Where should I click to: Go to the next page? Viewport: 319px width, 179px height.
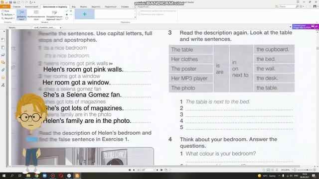pyautogui.click(x=158, y=170)
